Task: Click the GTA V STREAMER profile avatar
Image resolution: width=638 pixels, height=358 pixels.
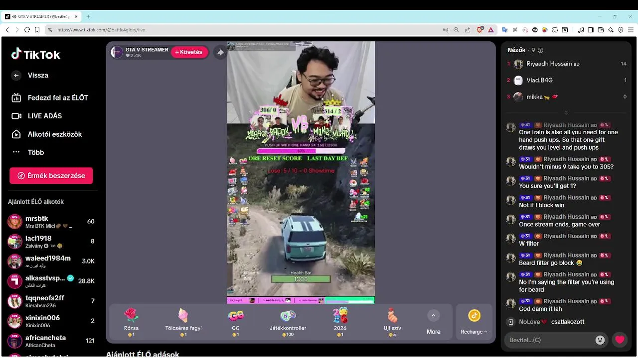Action: coord(117,52)
